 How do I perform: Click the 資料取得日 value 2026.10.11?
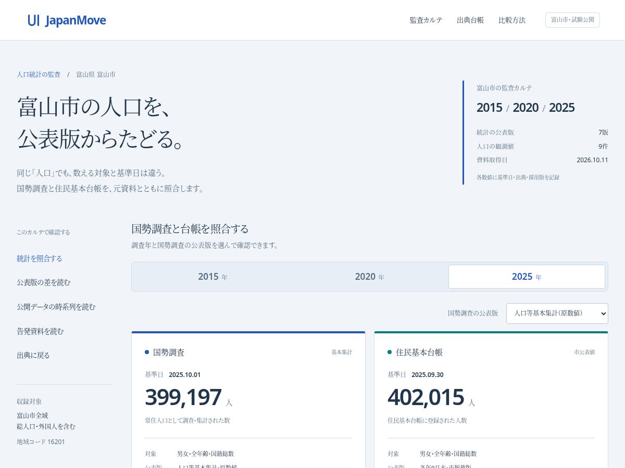point(592,160)
